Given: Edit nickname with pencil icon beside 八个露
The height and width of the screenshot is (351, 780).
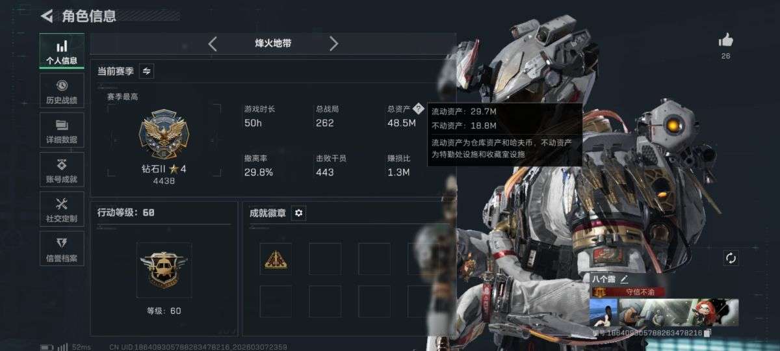Looking at the screenshot, I should click(625, 278).
